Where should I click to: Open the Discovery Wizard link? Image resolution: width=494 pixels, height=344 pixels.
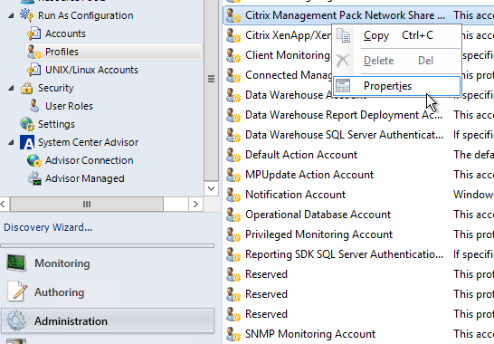point(48,227)
